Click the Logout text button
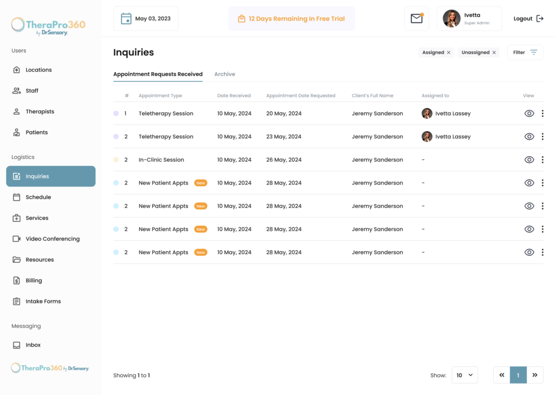The width and height of the screenshot is (555, 395). pyautogui.click(x=523, y=18)
